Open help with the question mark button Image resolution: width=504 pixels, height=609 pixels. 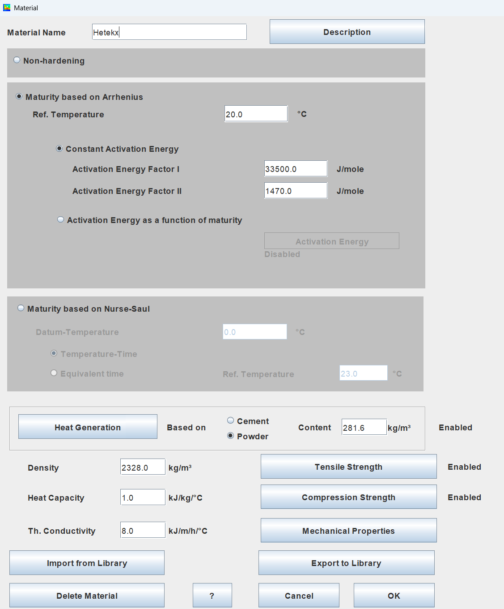[212, 596]
